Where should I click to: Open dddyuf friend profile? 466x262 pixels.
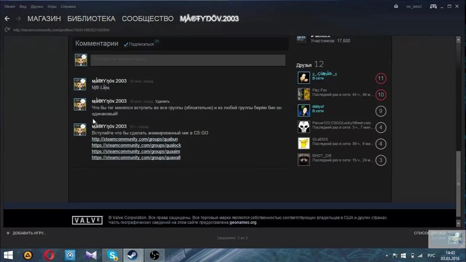(x=318, y=106)
